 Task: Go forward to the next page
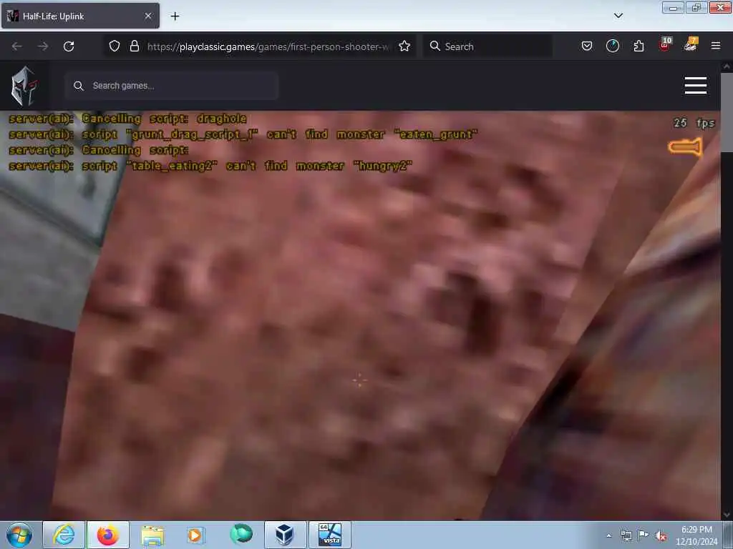coord(43,46)
